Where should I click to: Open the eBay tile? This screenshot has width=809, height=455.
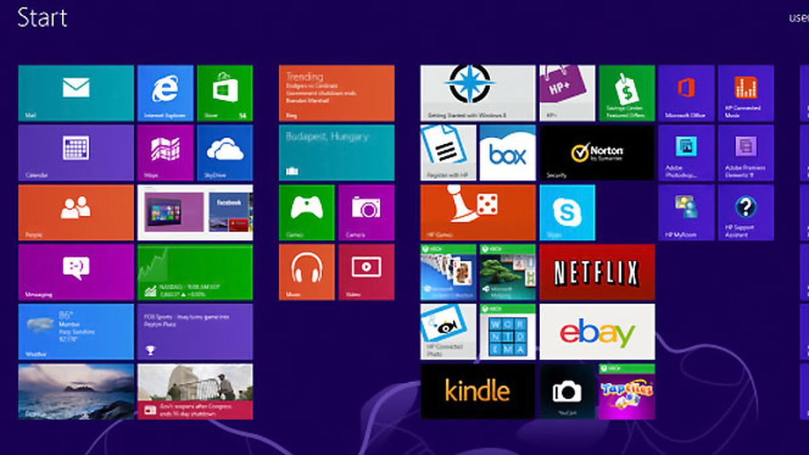point(597,332)
